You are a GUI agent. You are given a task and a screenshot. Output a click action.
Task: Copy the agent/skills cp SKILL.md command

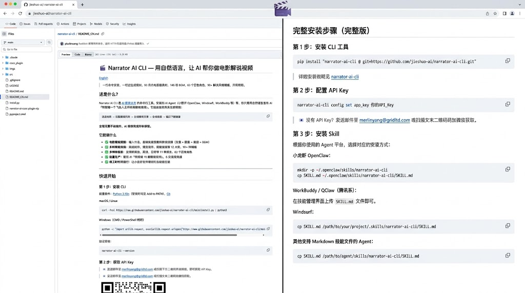(508, 256)
